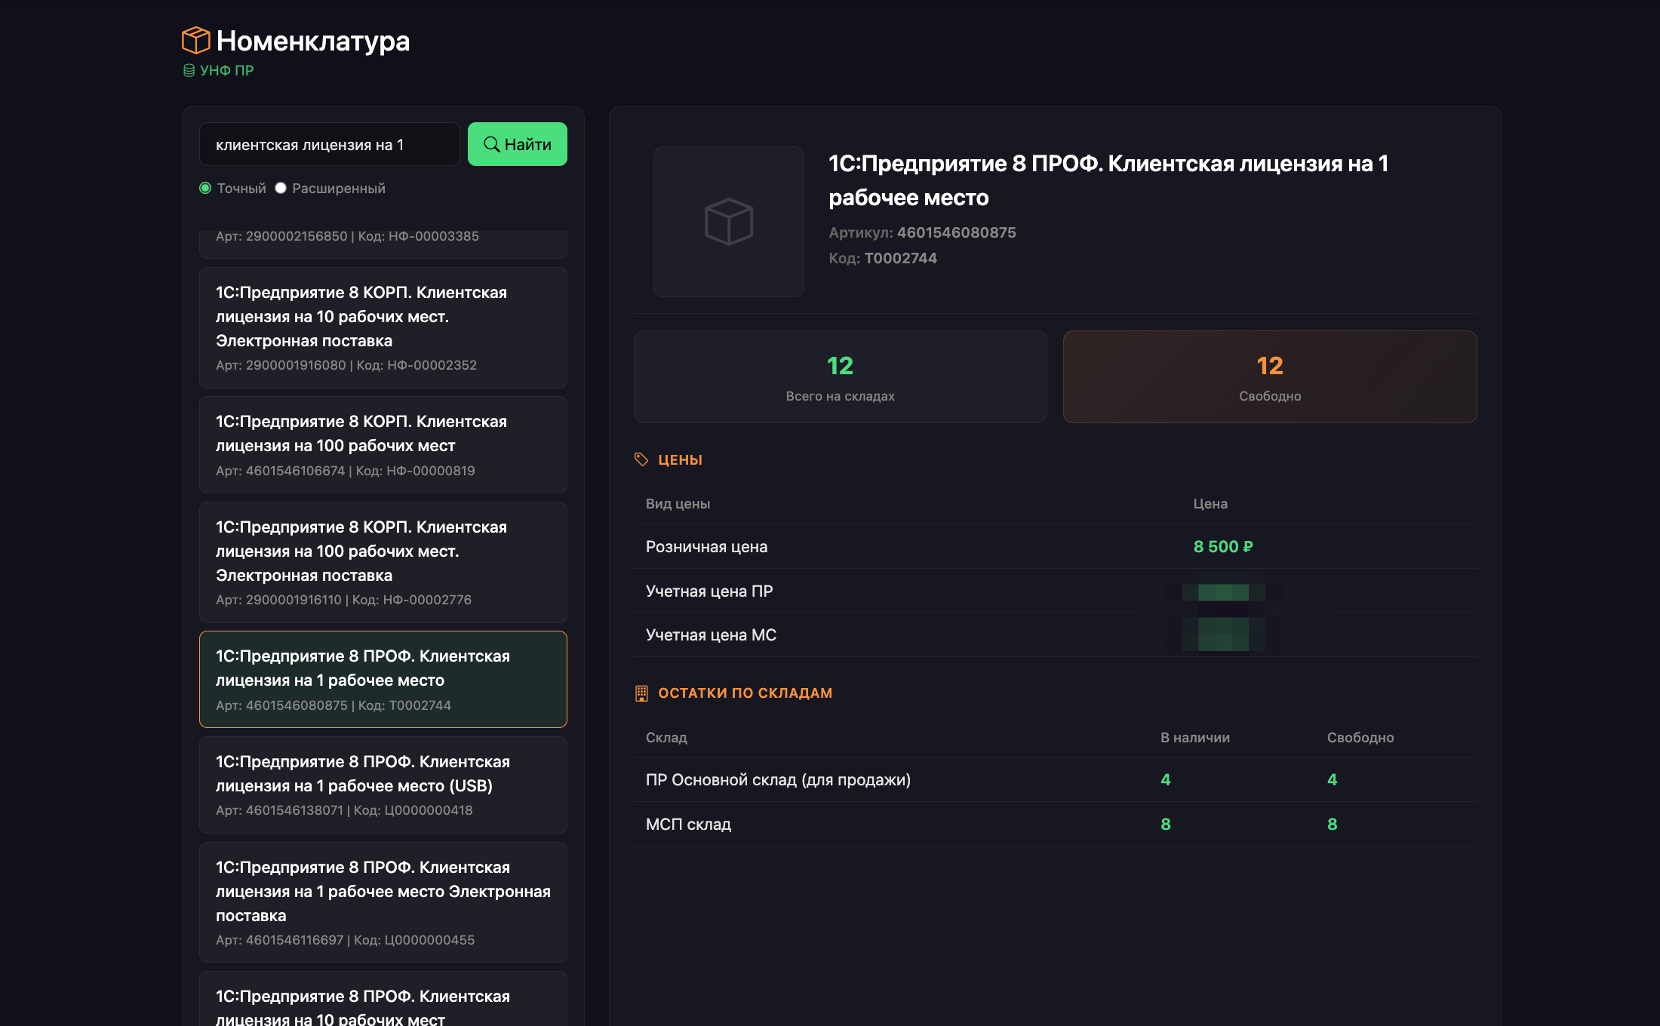Select КОРП лицензия на 10 рабочих мест Электронная поставка
Image resolution: width=1660 pixels, height=1026 pixels.
(383, 327)
